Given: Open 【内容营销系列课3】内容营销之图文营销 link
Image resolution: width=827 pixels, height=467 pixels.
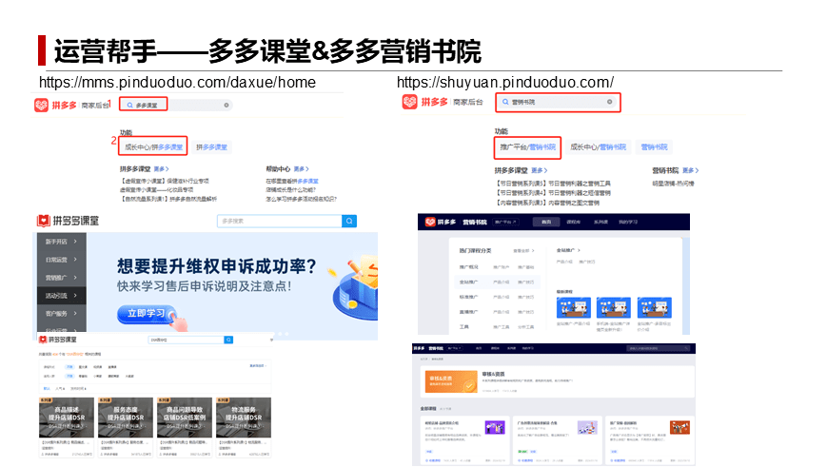Looking at the screenshot, I should coord(547,203).
